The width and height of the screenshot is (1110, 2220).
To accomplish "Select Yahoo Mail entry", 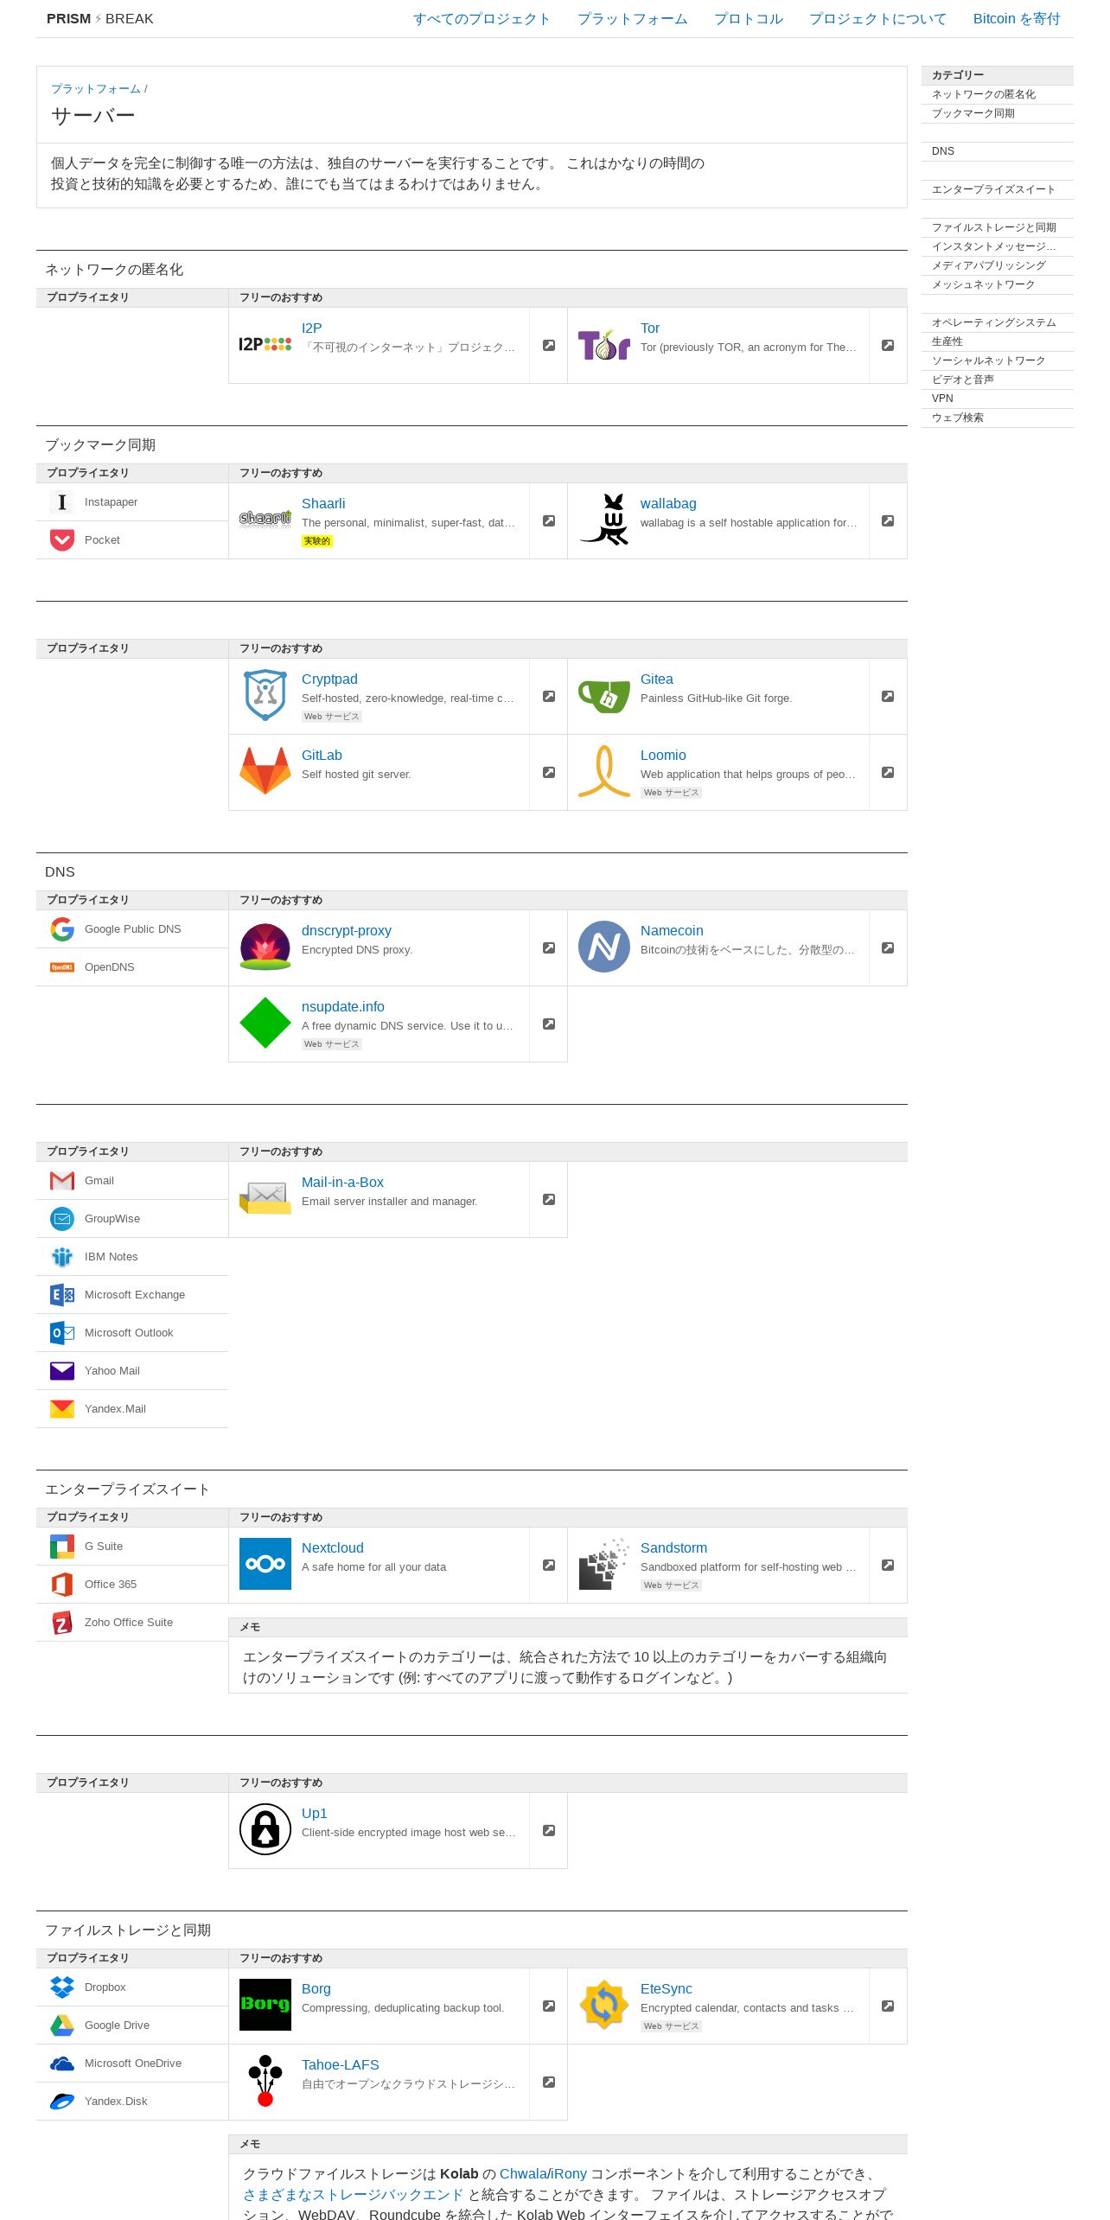I will pos(132,1371).
